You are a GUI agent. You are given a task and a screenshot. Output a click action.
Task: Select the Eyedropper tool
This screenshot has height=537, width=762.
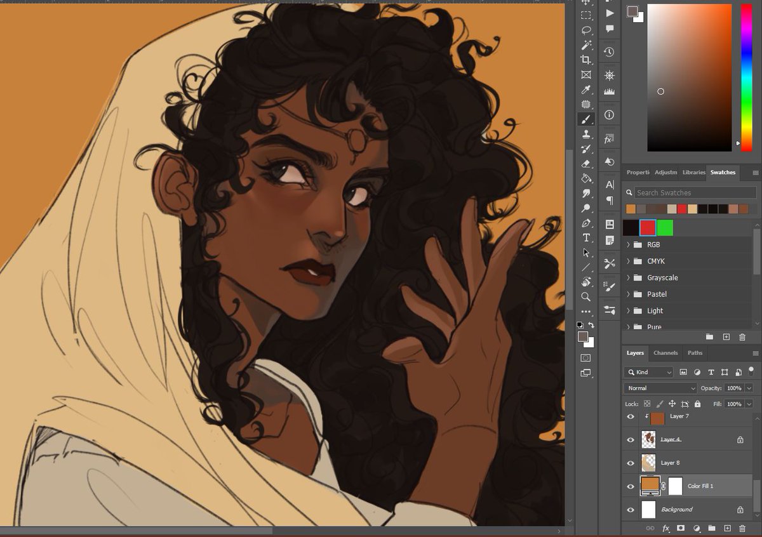(x=586, y=89)
